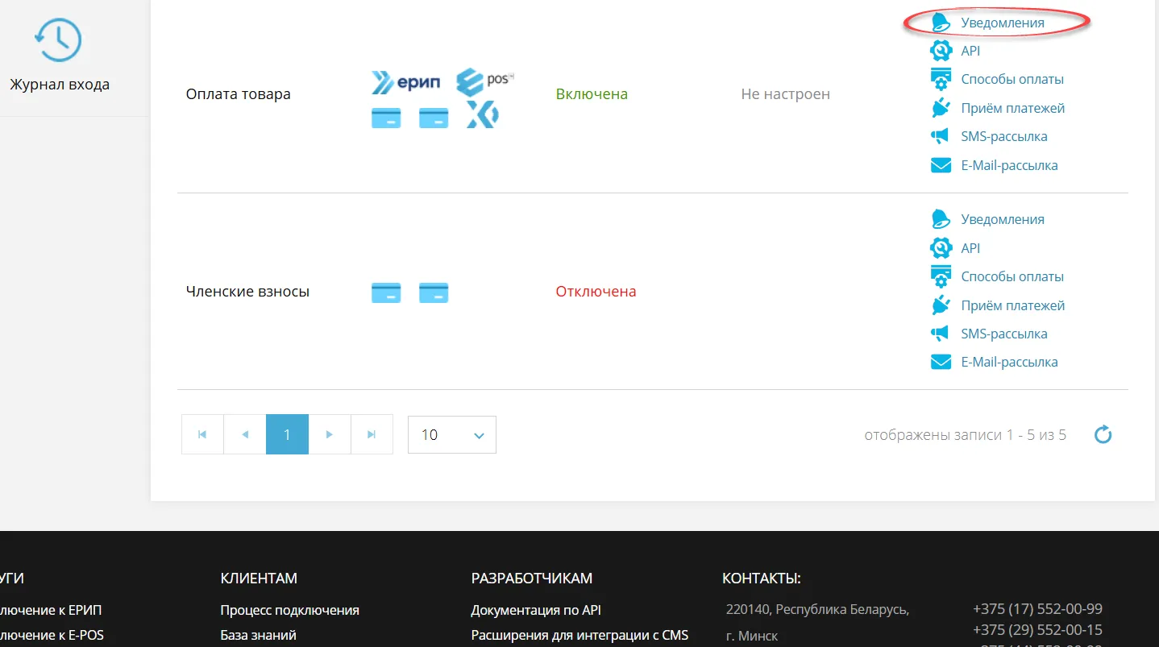Open the page size dropdown showing 10
This screenshot has width=1159, height=647.
coord(451,434)
